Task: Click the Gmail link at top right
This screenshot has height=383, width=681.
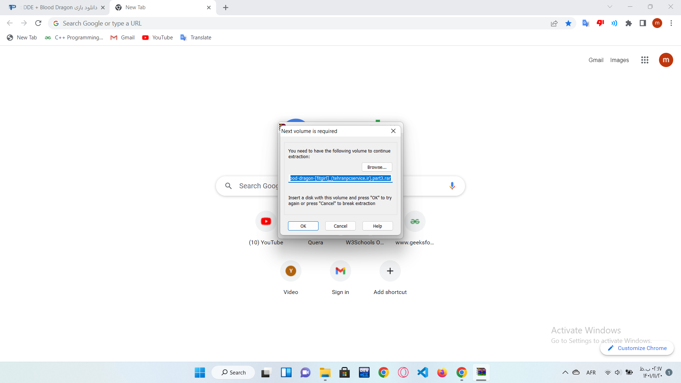Action: click(596, 60)
